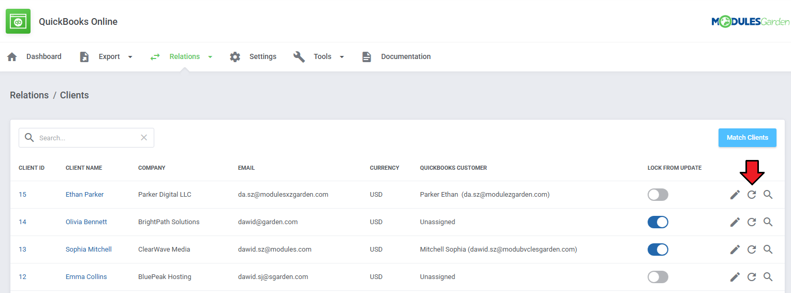The height and width of the screenshot is (293, 791).
Task: Click the BrightPath Solutions company cell
Action: coord(169,222)
